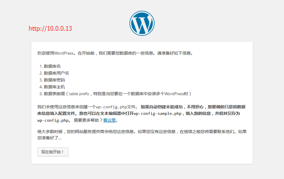
Task: Click the gray page background area
Action: (x=15, y=89)
